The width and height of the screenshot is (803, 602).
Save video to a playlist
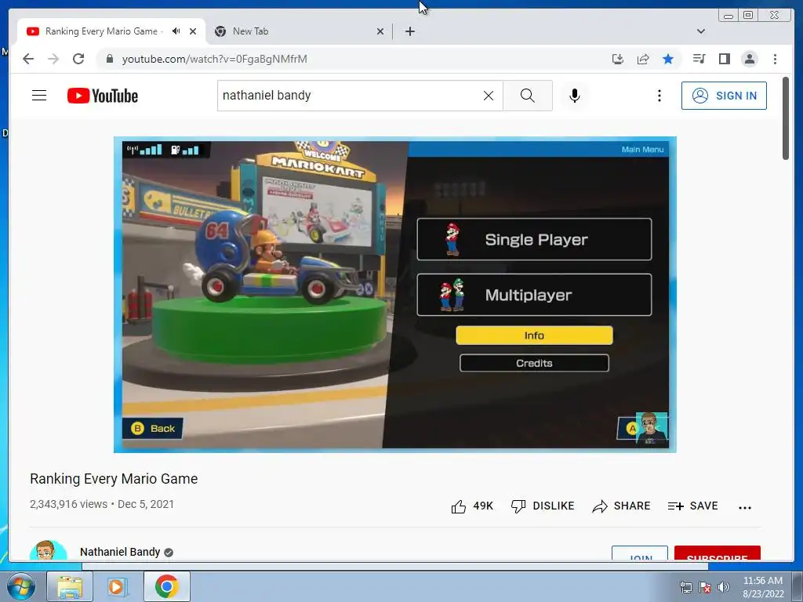point(693,506)
